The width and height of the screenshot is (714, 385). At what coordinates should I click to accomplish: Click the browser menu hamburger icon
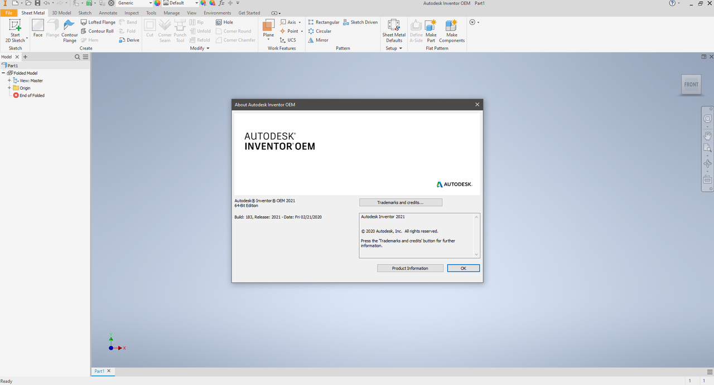tap(85, 57)
